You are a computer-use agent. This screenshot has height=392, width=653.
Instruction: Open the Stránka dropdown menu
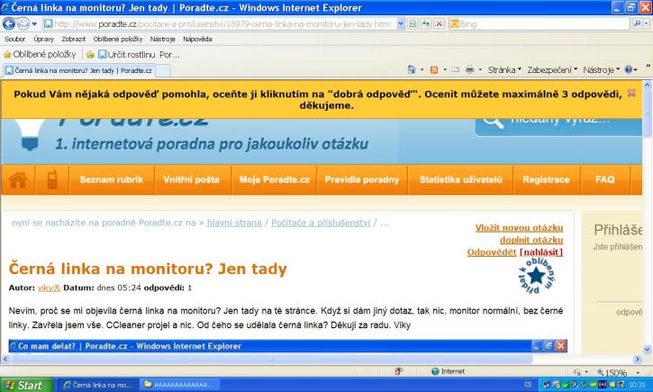pos(504,70)
